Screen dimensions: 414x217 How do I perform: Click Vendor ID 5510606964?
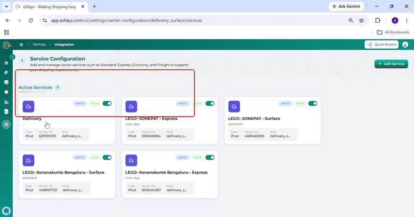(x=151, y=136)
